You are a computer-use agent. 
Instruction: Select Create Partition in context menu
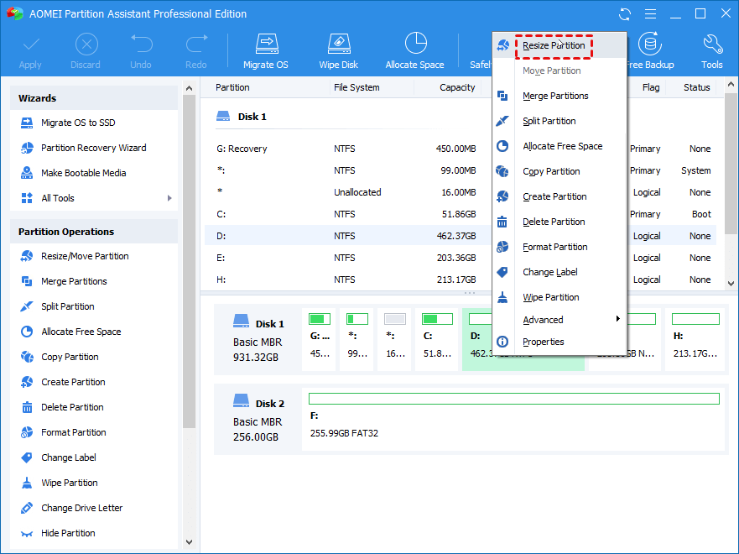559,196
